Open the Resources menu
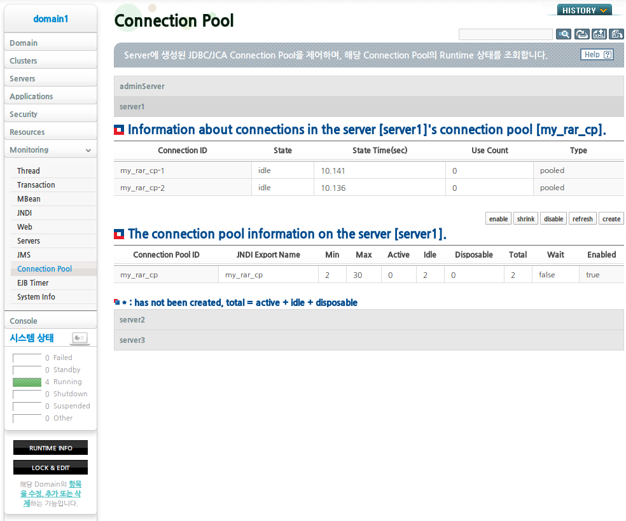The width and height of the screenshot is (626, 521). pyautogui.click(x=50, y=132)
